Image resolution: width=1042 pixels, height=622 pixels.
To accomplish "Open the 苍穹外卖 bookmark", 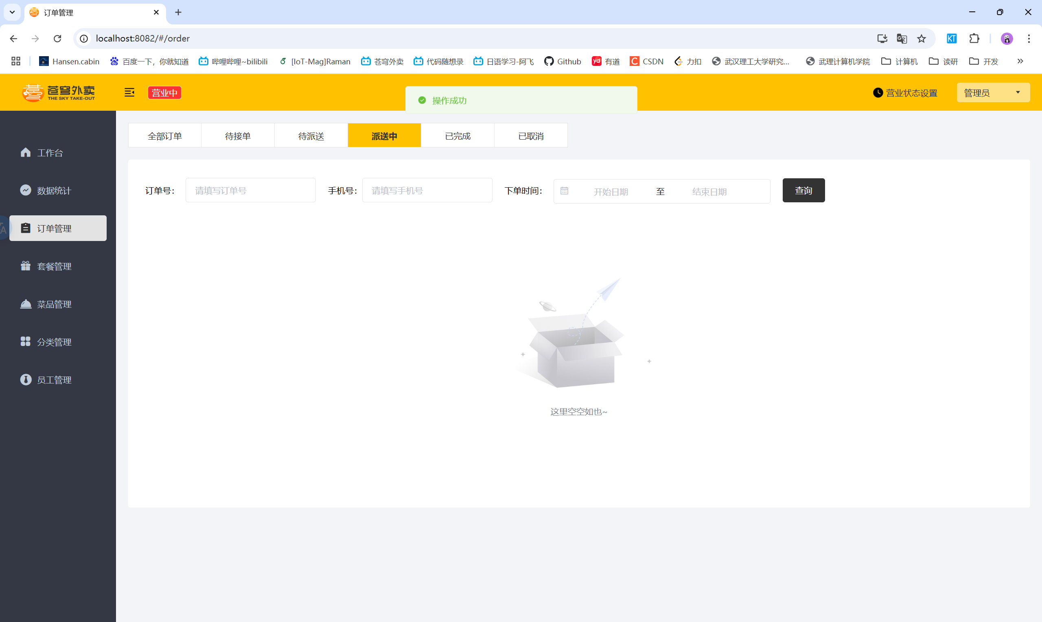I will pyautogui.click(x=382, y=61).
